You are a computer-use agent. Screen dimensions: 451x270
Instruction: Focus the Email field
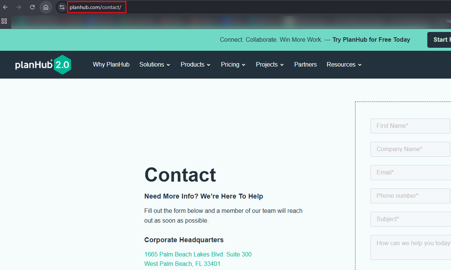410,173
